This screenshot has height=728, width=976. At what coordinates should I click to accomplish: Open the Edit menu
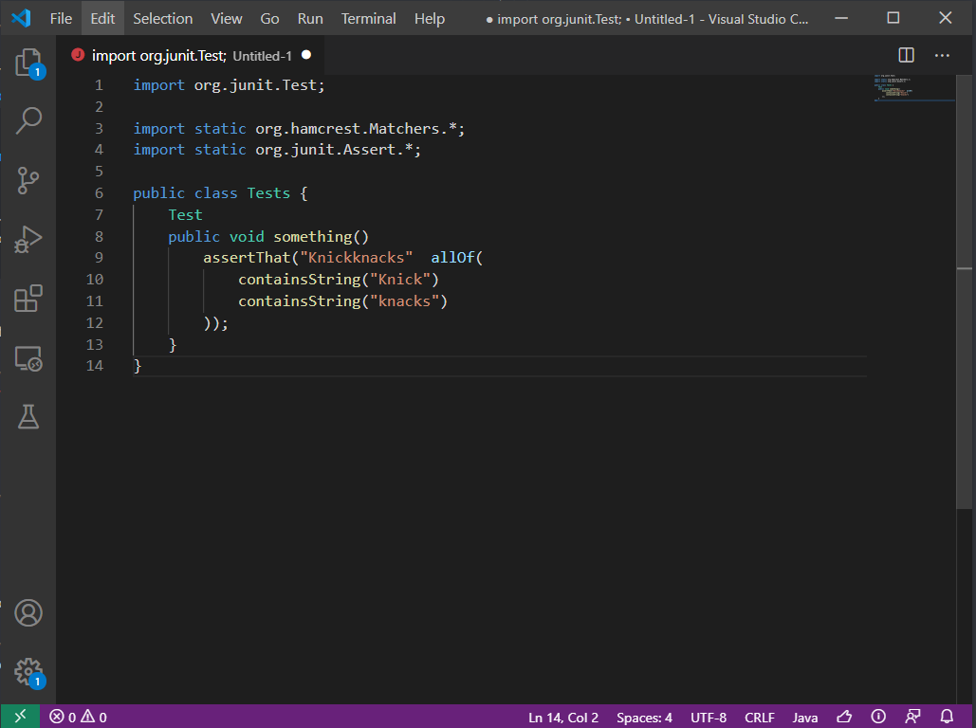(102, 19)
